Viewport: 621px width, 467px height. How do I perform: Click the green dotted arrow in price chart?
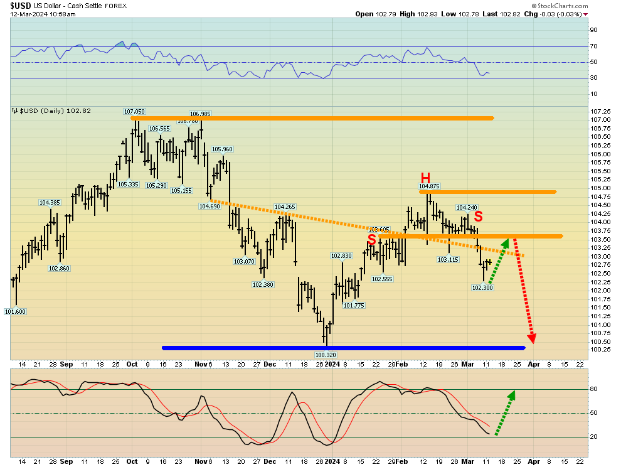point(499,260)
